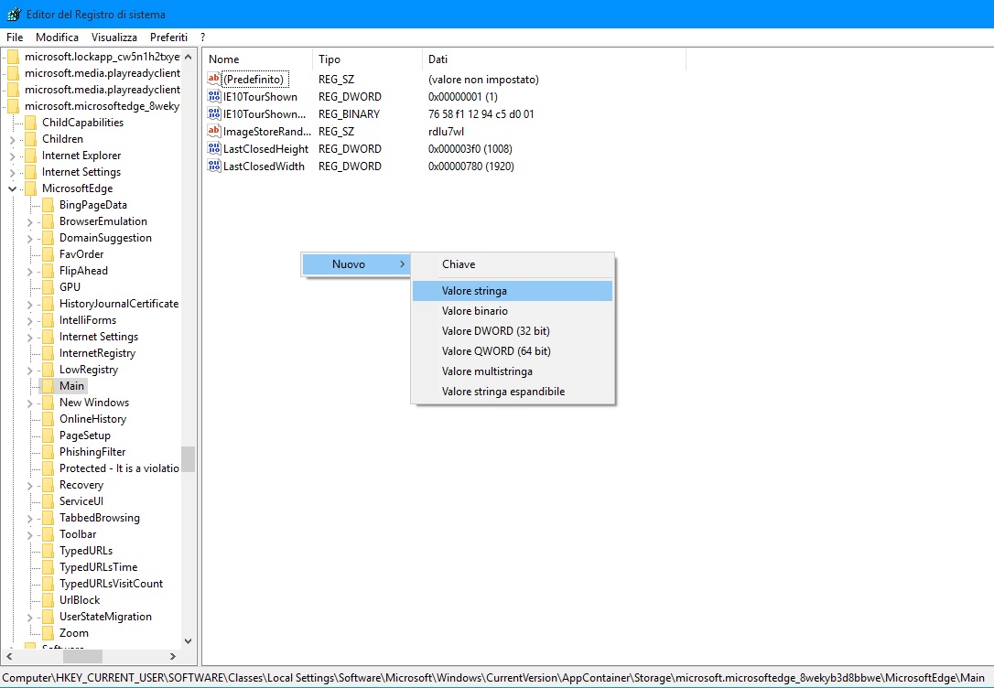994x688 pixels.
Task: Expand the Children key
Action: click(x=13, y=139)
